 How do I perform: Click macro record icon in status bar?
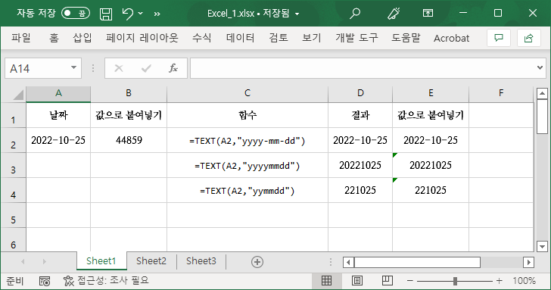pos(45,281)
